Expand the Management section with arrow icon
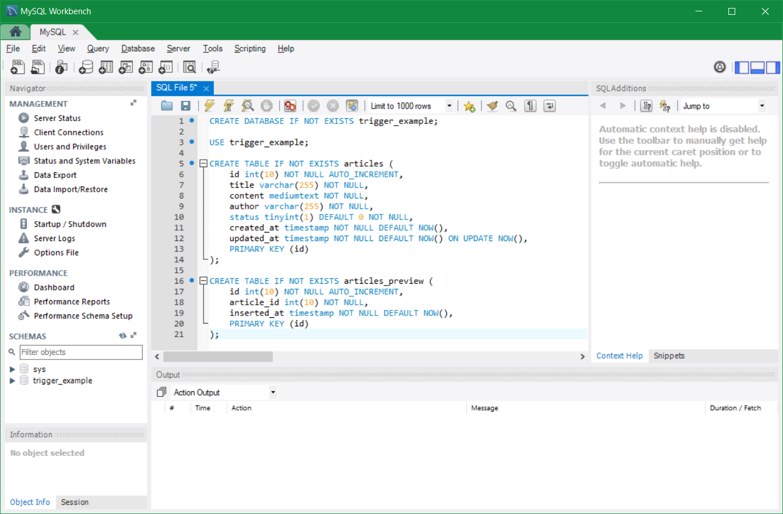783x514 pixels. tap(134, 103)
